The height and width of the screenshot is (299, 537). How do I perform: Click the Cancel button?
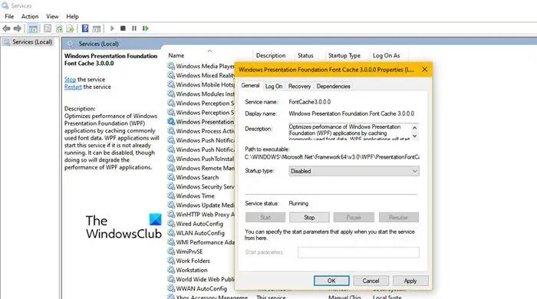371,281
